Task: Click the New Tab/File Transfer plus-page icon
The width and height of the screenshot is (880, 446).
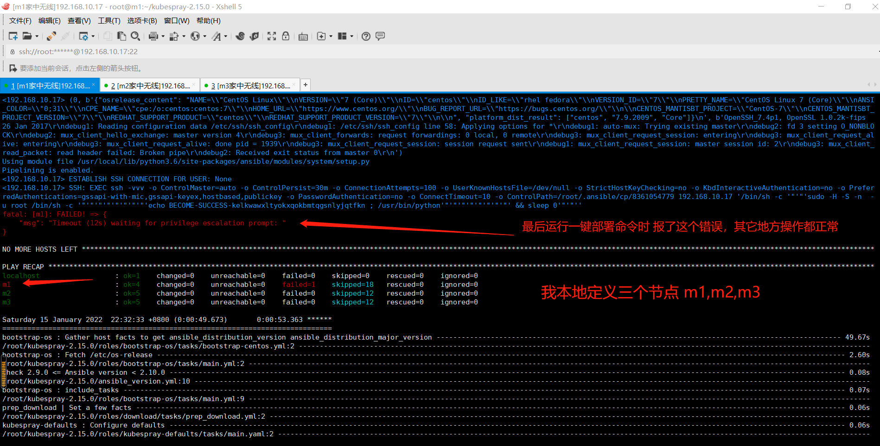Action: [321, 36]
